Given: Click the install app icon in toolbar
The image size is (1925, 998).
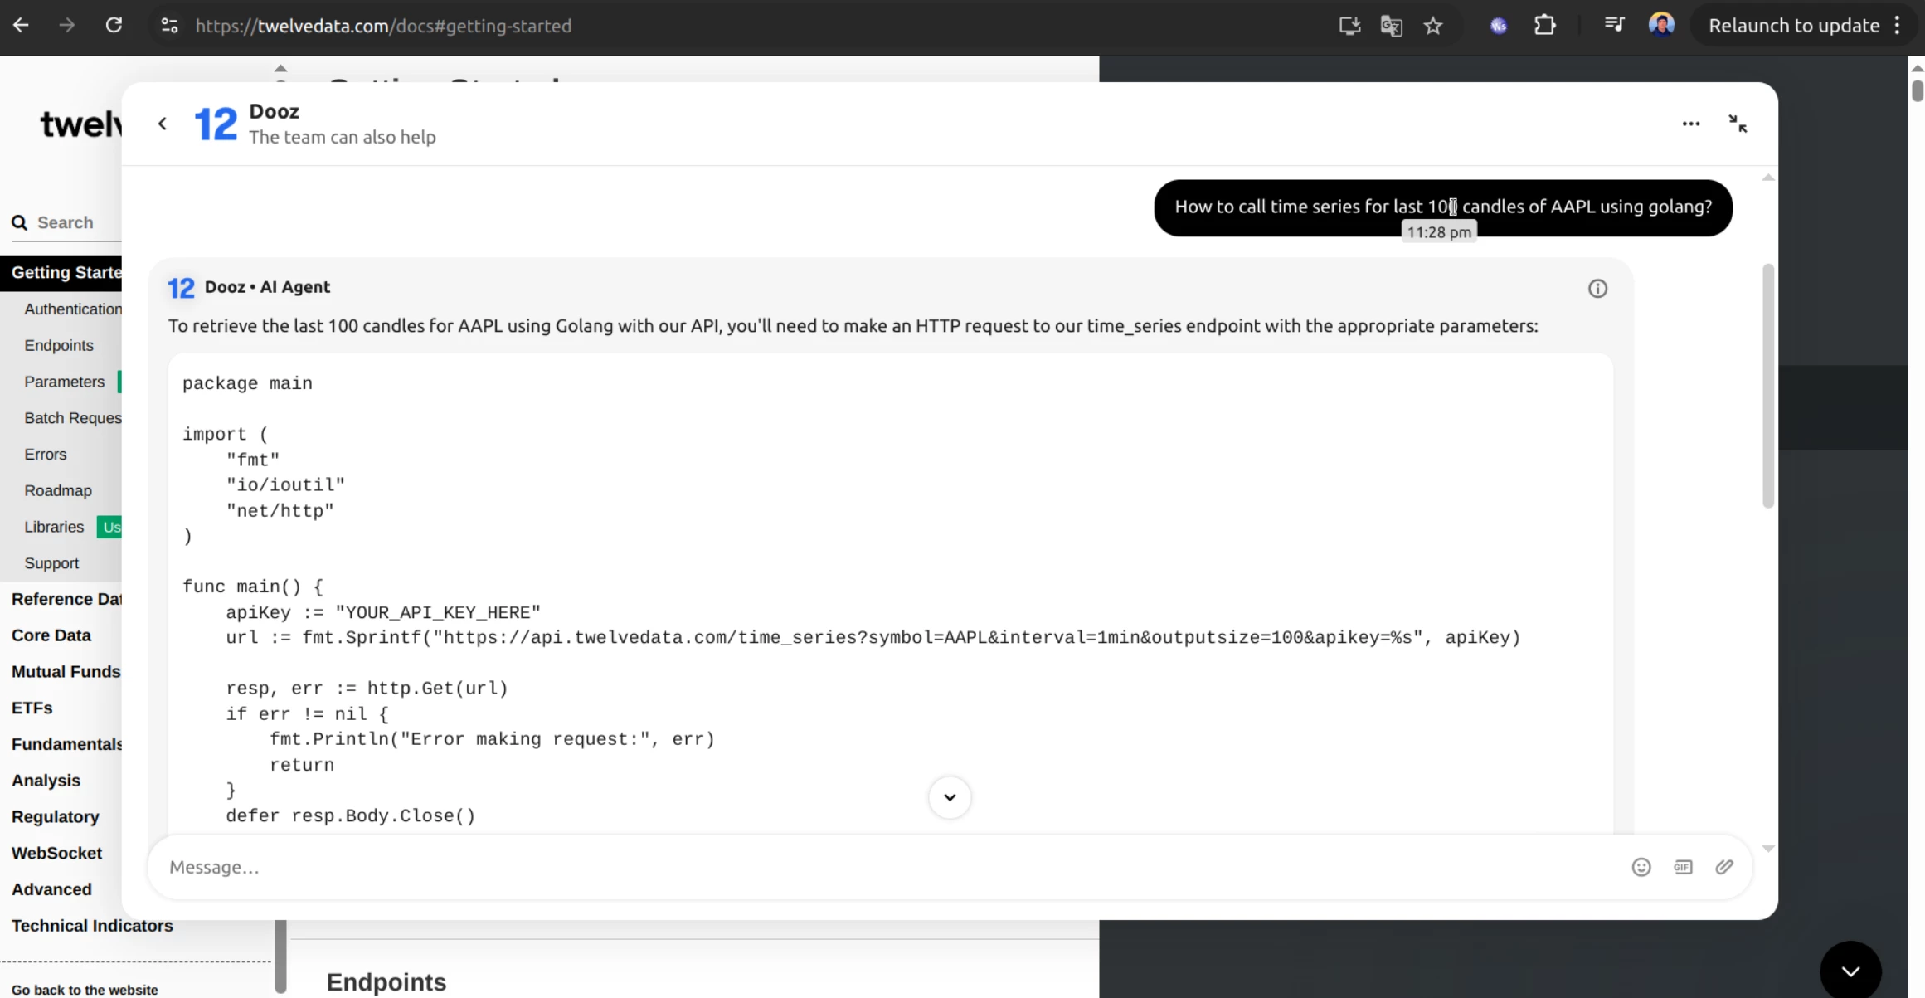Looking at the screenshot, I should coord(1349,26).
